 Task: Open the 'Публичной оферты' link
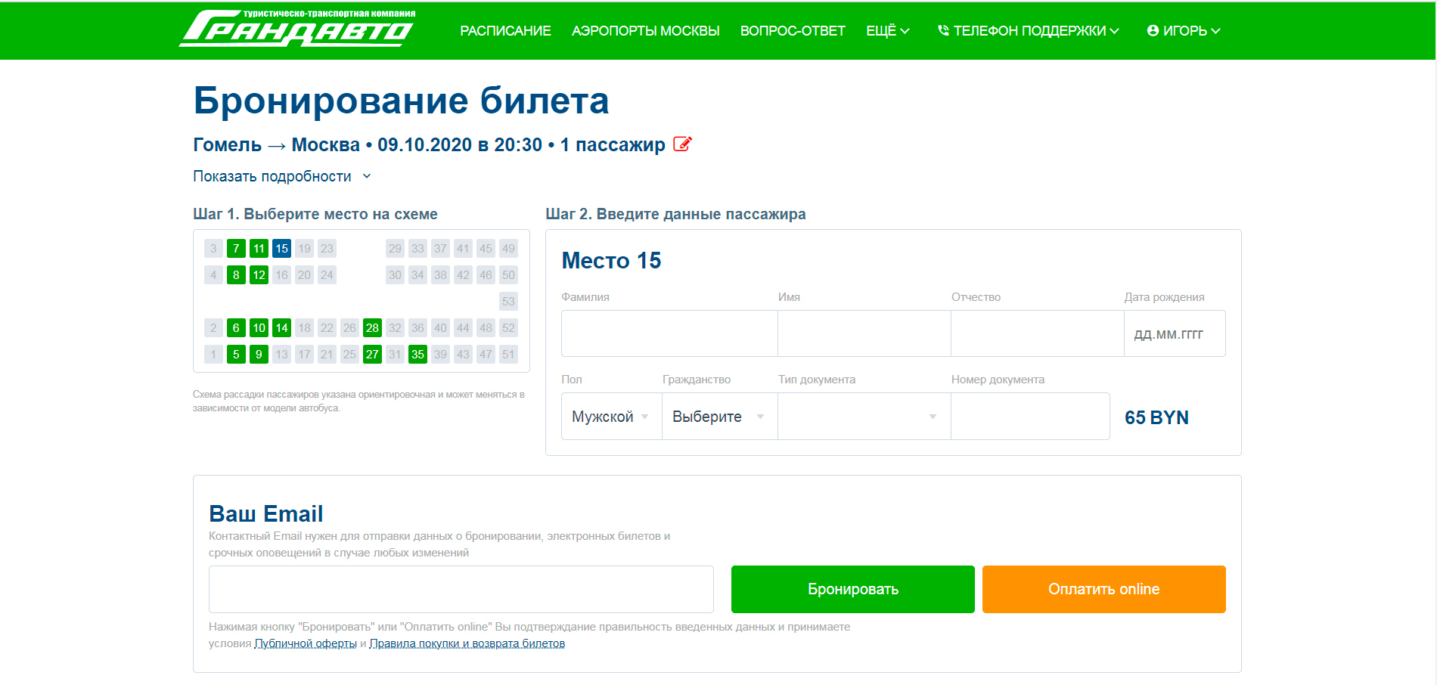point(306,643)
